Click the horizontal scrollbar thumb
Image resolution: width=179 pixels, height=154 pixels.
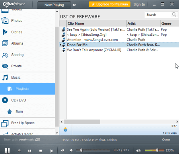point(82,122)
